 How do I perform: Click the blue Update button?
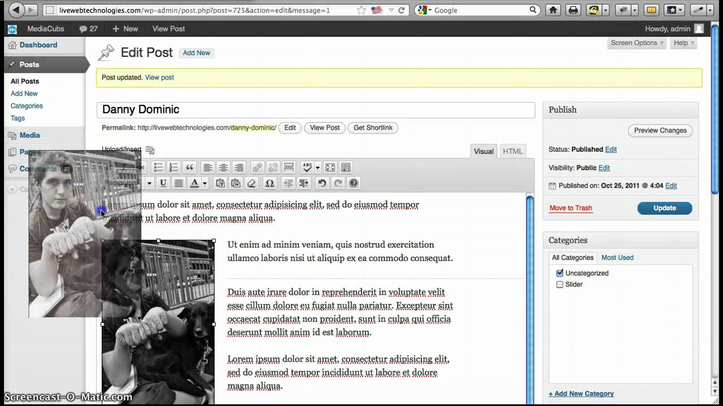(665, 208)
